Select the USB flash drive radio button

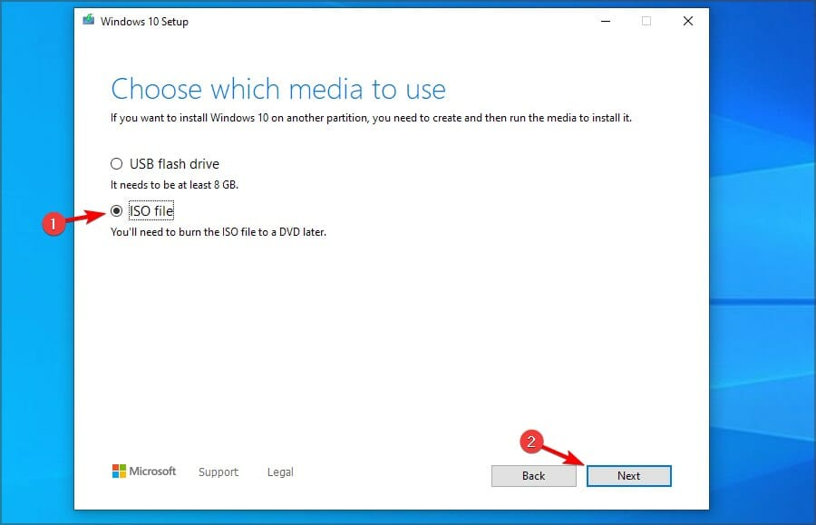[117, 164]
